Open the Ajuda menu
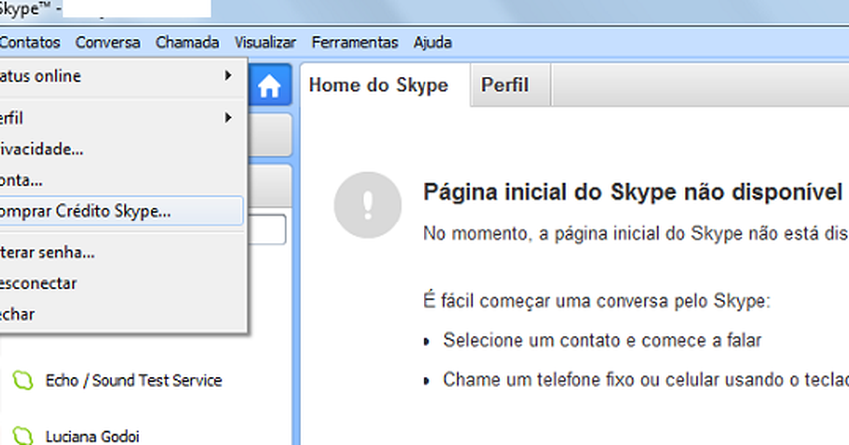Image resolution: width=849 pixels, height=445 pixels. (x=432, y=42)
